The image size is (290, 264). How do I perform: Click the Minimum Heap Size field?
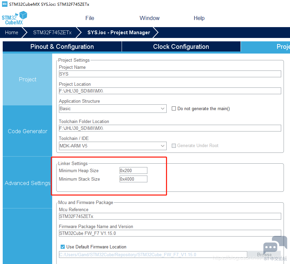[133, 170]
